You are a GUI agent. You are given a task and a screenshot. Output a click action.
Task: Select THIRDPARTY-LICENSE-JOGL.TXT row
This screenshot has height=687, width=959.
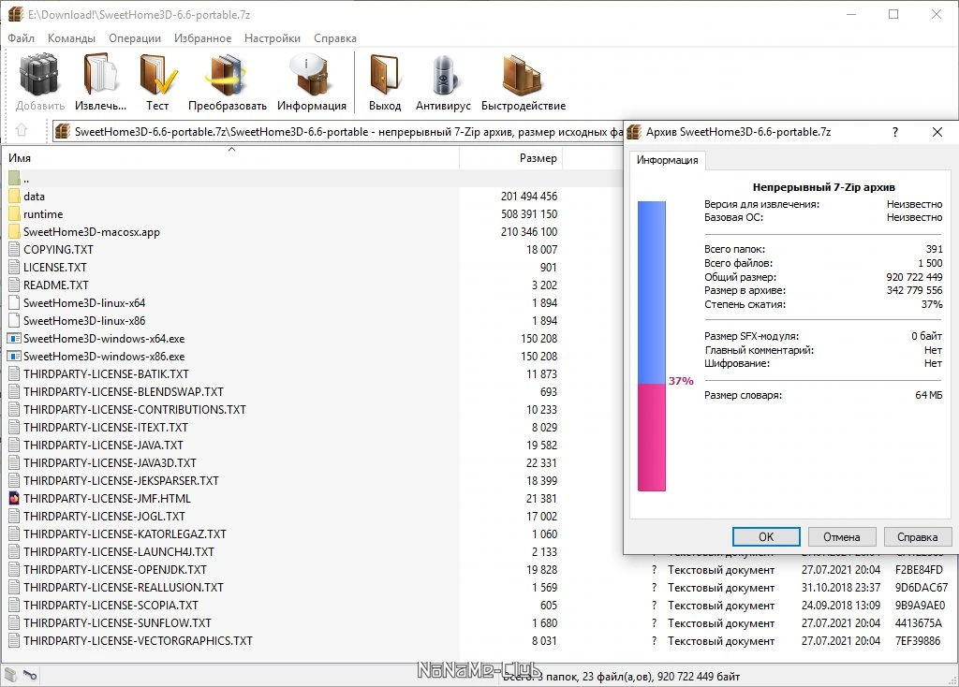click(x=312, y=516)
